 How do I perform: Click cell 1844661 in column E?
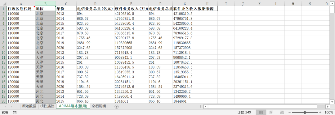tap(131, 101)
